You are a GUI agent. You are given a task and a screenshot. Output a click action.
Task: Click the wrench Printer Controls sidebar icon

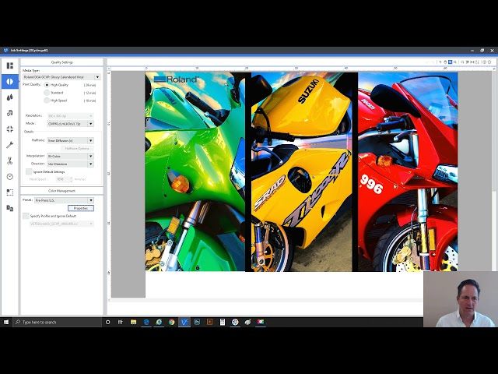9,145
